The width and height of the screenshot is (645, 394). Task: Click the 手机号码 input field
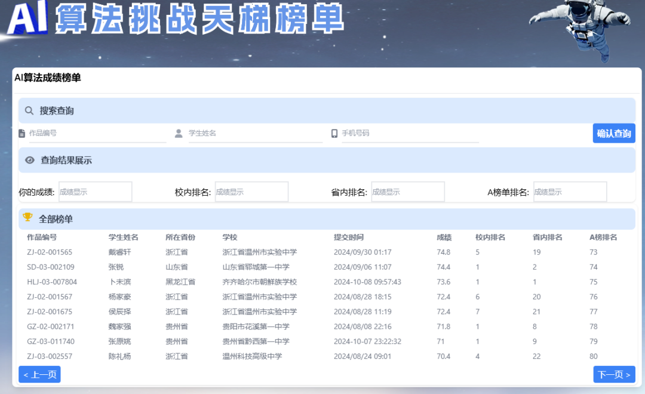pos(412,133)
